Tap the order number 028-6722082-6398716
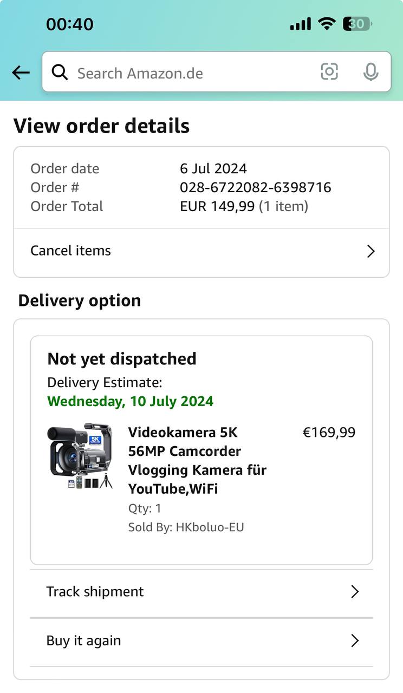The width and height of the screenshot is (403, 693). (255, 187)
